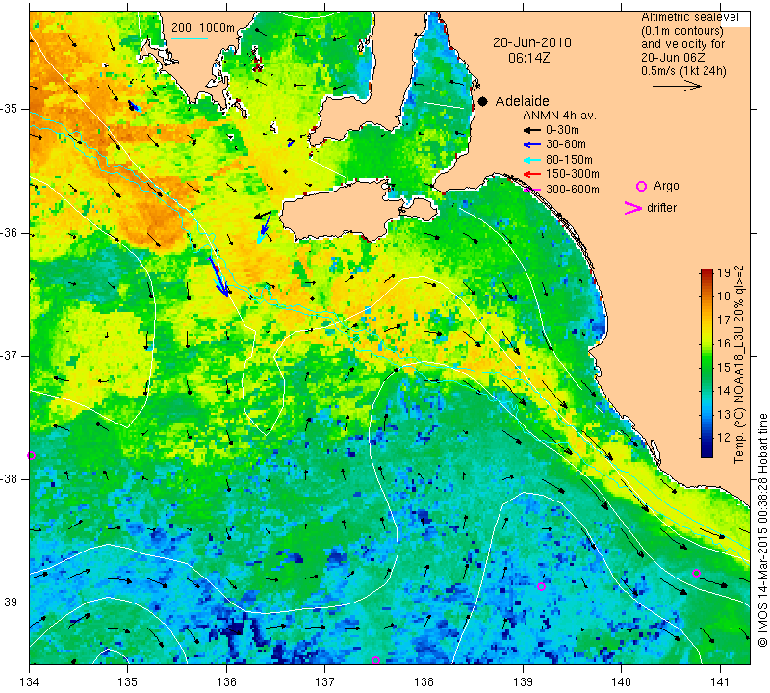Click the 'ANMN 4h av.' legend heading
The image size is (770, 693).
[x=559, y=115]
